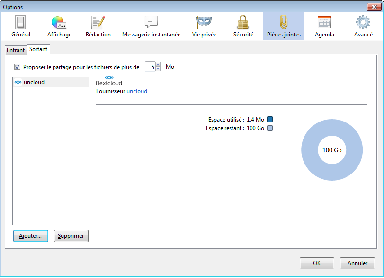Decrease the Mo value with the down arrow

pyautogui.click(x=157, y=69)
